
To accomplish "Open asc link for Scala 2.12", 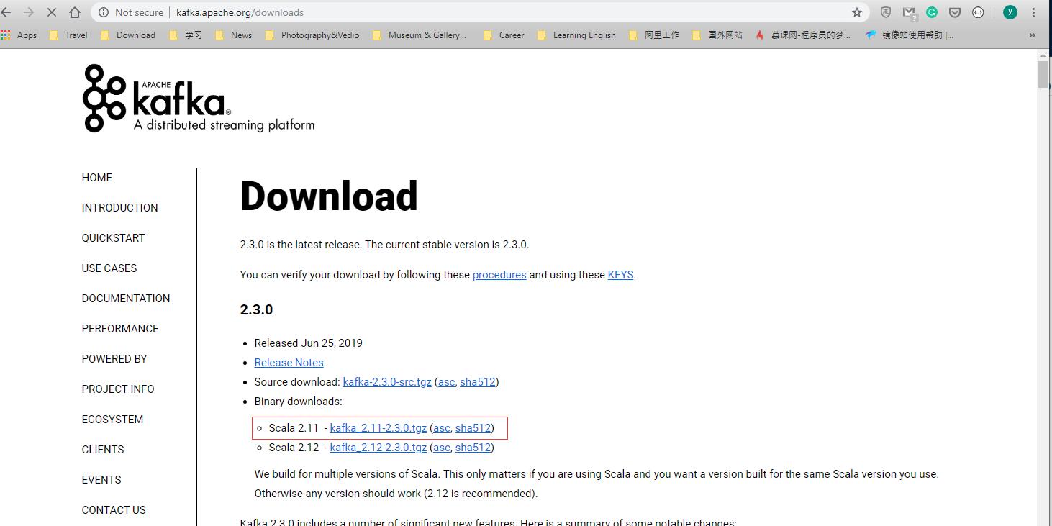I will 441,448.
